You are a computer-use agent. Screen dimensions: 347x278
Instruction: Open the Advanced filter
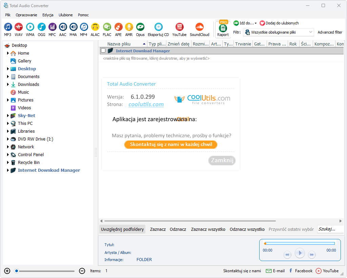coord(330,32)
